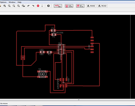The image size is (135, 106).
Task: Click the Redraw view magnifier icon
Action: (18, 6)
